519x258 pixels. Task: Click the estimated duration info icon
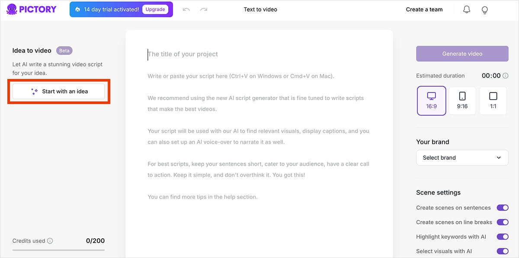pyautogui.click(x=506, y=76)
